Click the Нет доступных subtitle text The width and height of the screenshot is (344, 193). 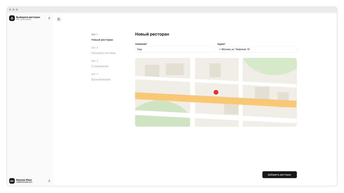pos(24,20)
